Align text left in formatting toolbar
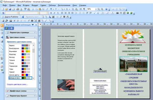 coord(62,13)
